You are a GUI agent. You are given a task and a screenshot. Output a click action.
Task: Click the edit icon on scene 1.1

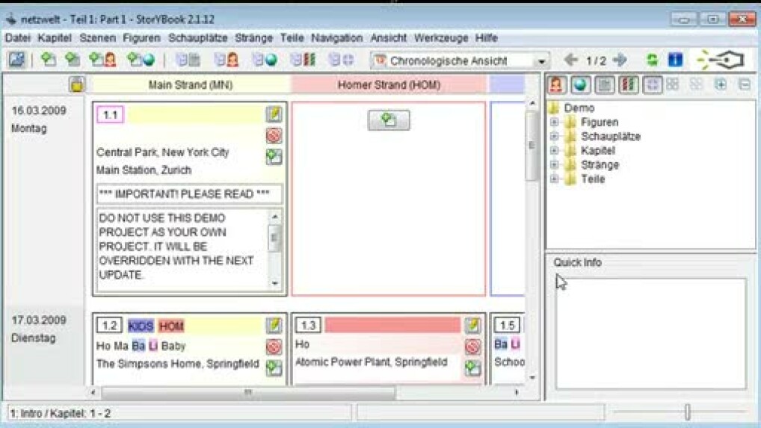(x=274, y=114)
